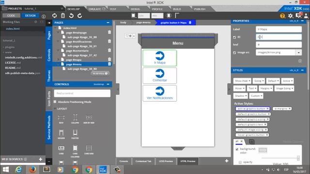This screenshot has width=310, height=174.
Task: Click the info icon next to DESIGN
Action: pyautogui.click(x=44, y=16)
